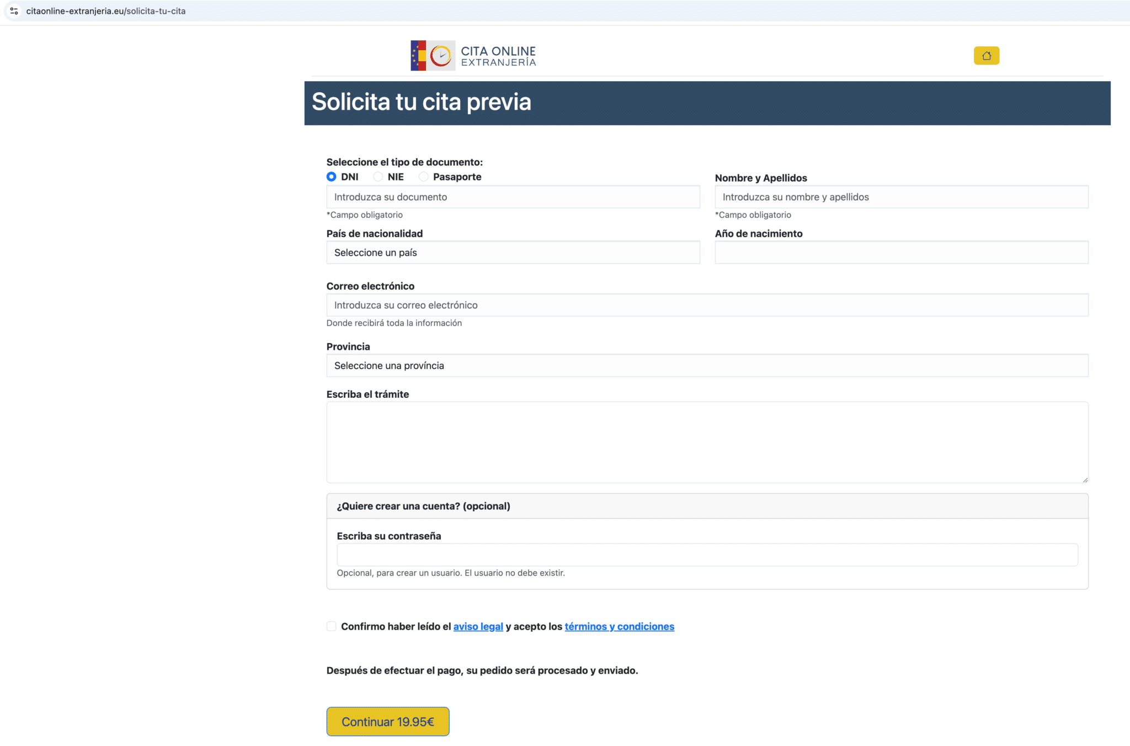Grab the textarea resize handle corner
This screenshot has width=1130, height=746.
tap(1085, 480)
